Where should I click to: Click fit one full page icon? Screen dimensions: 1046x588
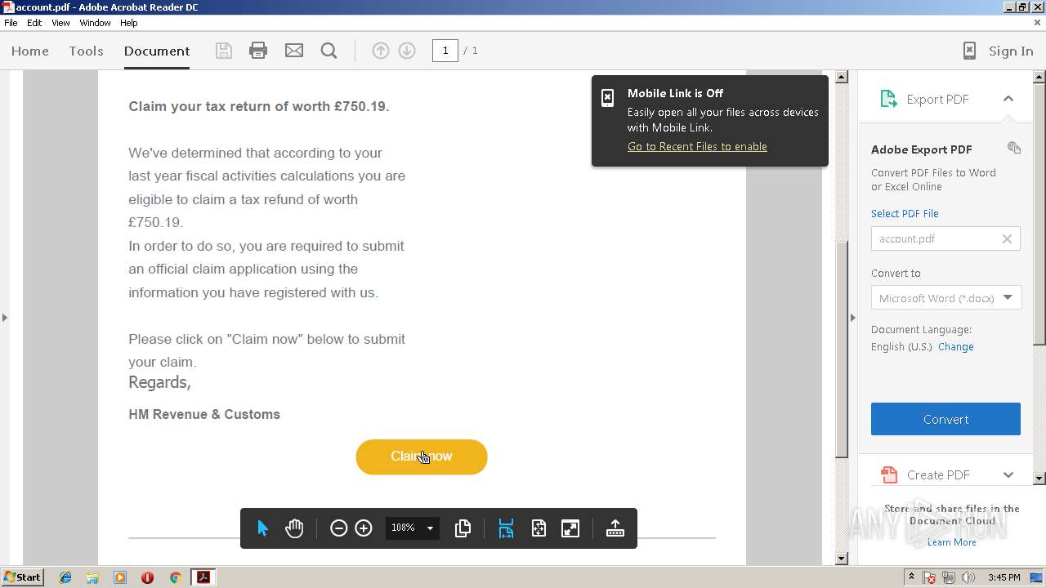click(539, 528)
